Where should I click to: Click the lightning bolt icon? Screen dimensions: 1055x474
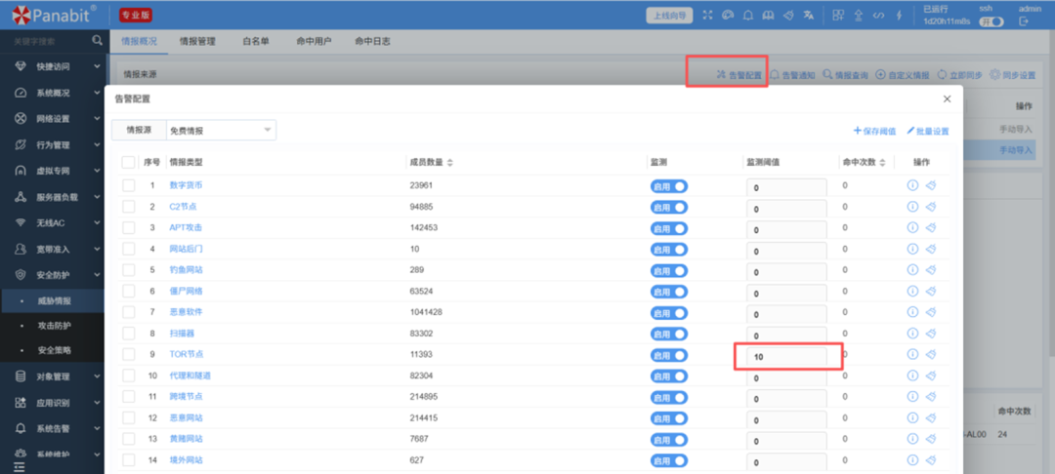tap(899, 16)
